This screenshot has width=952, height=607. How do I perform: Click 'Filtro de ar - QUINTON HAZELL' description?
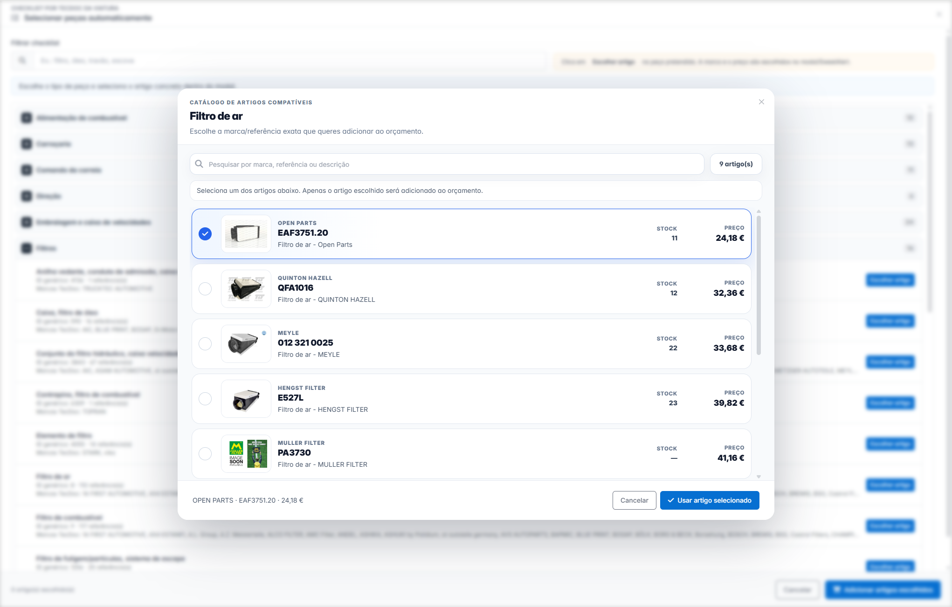point(326,300)
